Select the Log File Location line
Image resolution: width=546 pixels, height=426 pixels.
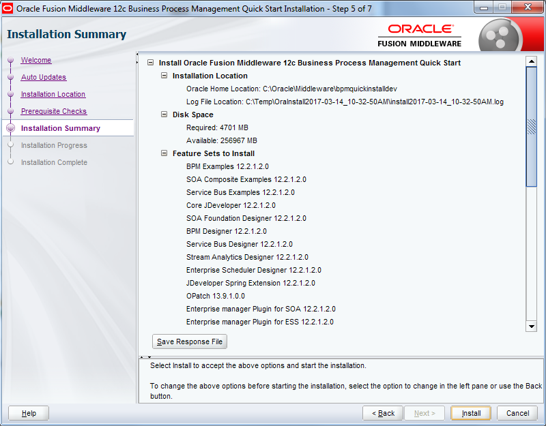click(x=345, y=102)
